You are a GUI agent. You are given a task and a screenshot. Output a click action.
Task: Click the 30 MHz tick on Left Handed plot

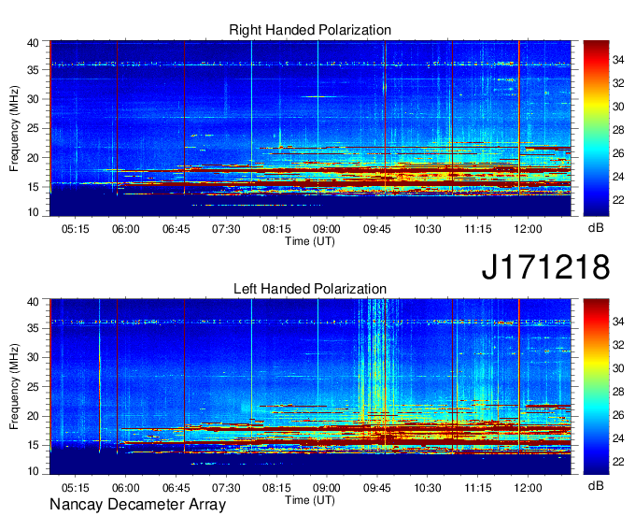pyautogui.click(x=34, y=357)
